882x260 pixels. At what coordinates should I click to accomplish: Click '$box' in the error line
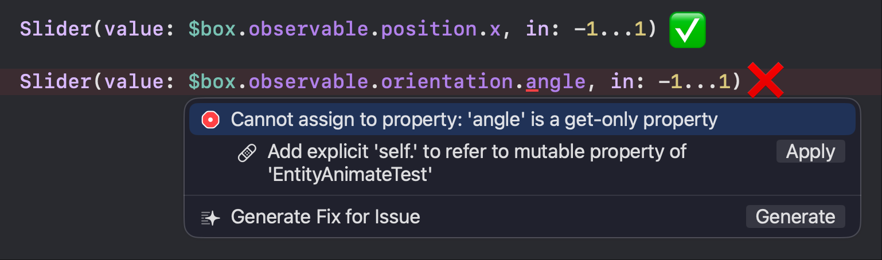click(212, 82)
